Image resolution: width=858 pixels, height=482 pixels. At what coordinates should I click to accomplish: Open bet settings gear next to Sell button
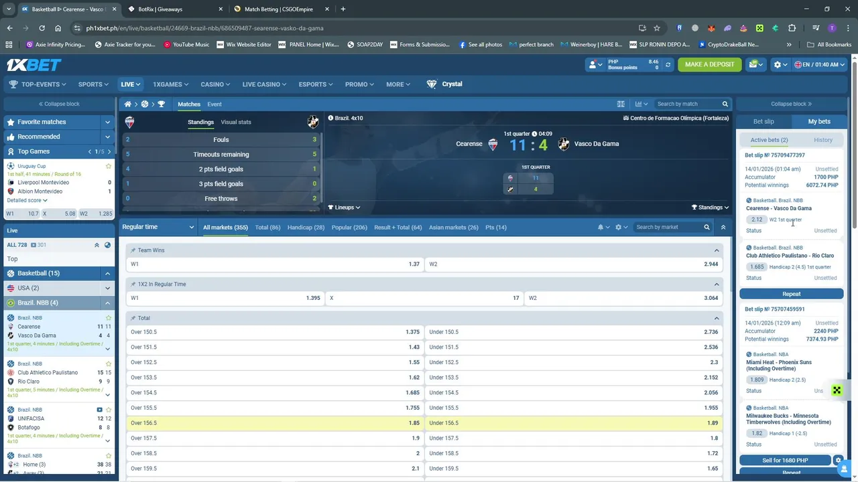click(838, 461)
